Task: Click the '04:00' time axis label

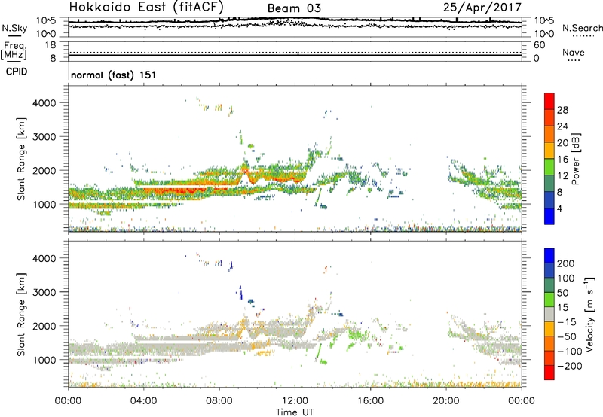Action: (143, 401)
